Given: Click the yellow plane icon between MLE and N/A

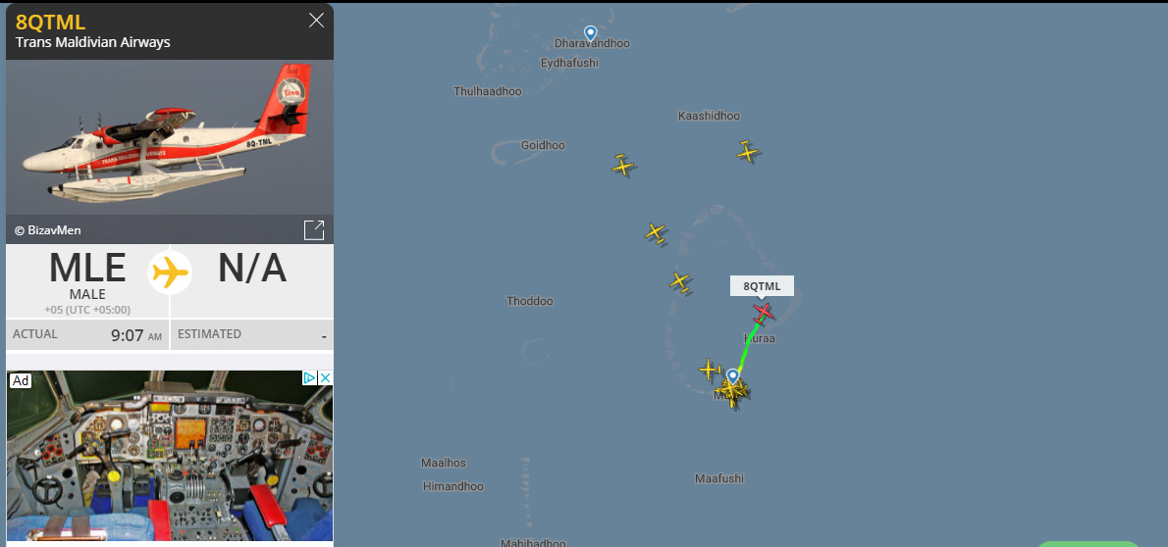Looking at the screenshot, I should pyautogui.click(x=170, y=273).
